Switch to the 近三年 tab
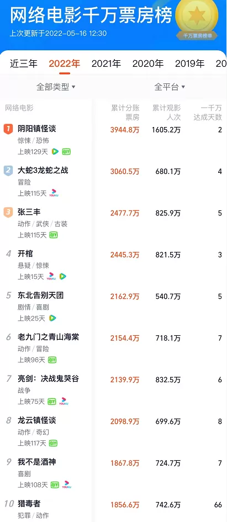The height and width of the screenshot is (522, 227). [24, 64]
